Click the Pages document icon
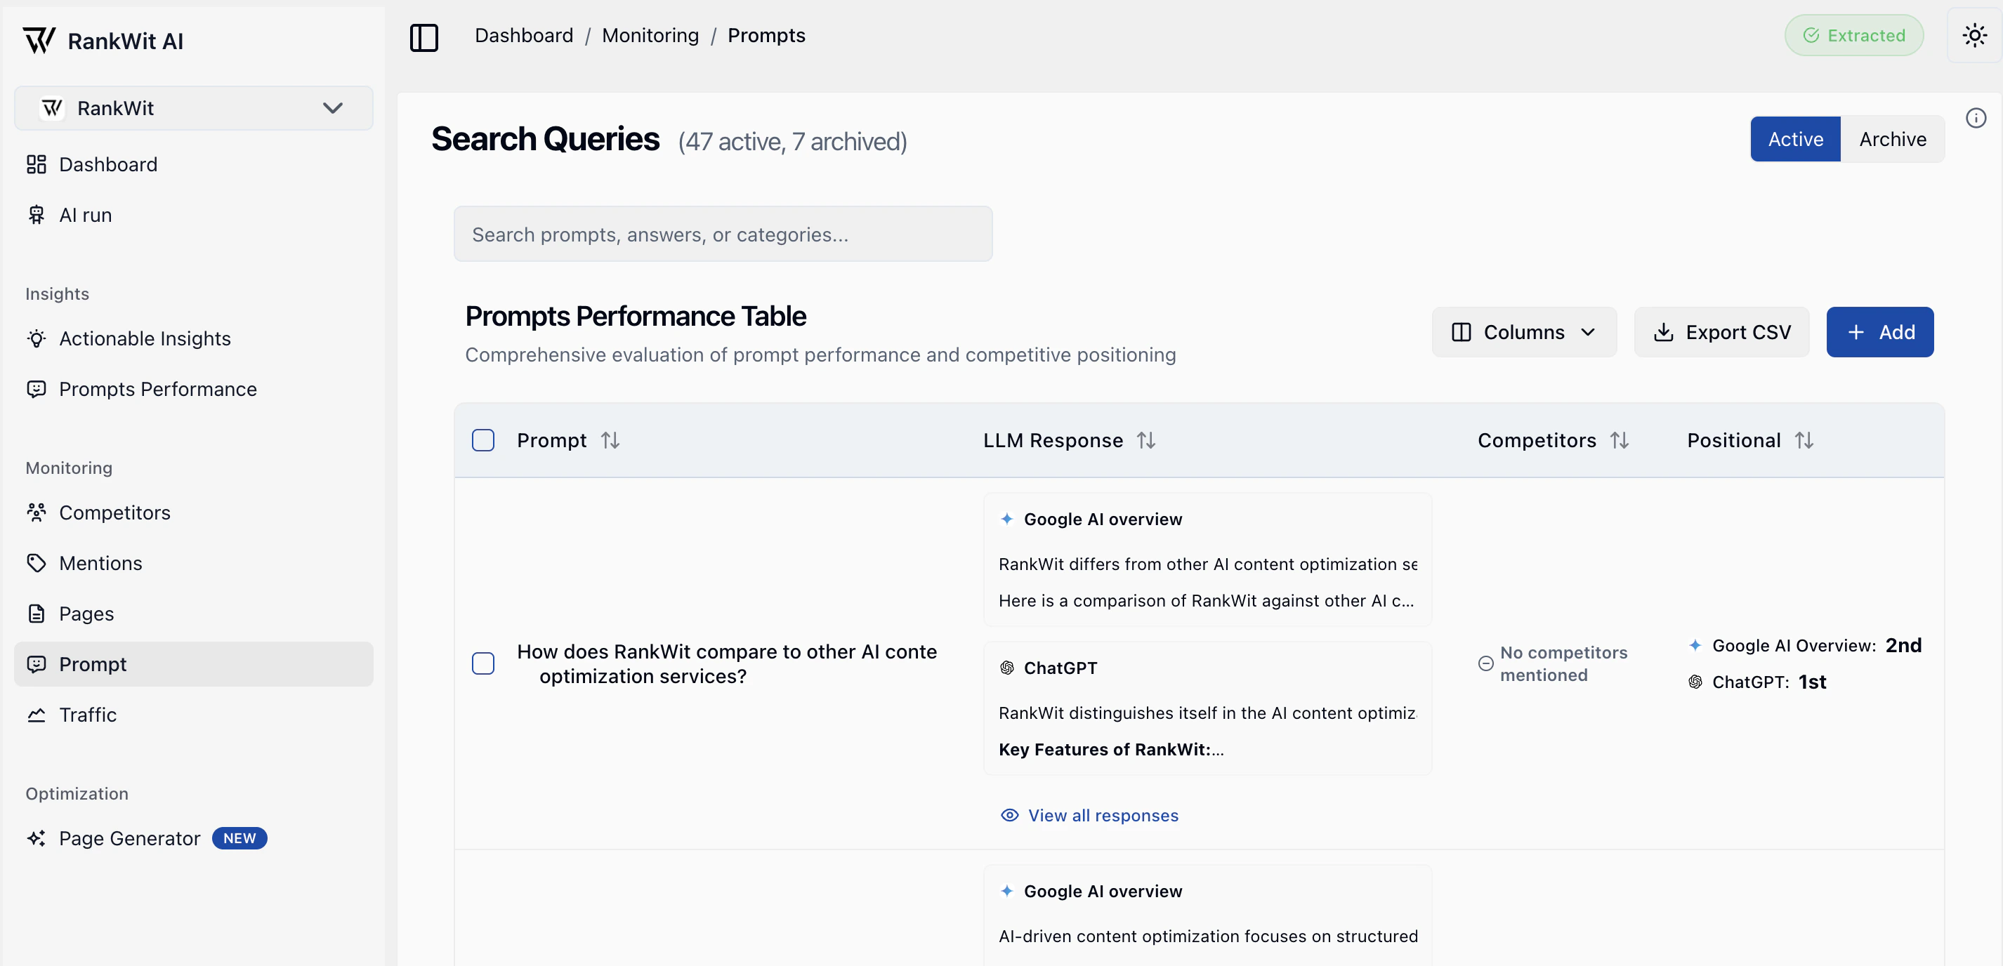Viewport: 2003px width, 966px height. tap(37, 613)
